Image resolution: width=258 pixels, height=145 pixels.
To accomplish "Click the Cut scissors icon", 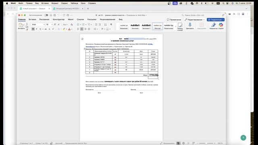I will (27, 24).
